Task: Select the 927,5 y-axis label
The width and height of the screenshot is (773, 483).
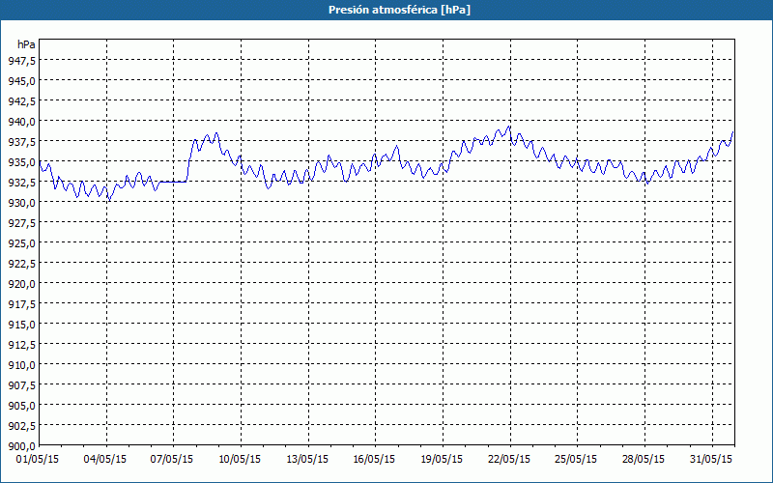Action: 21,222
